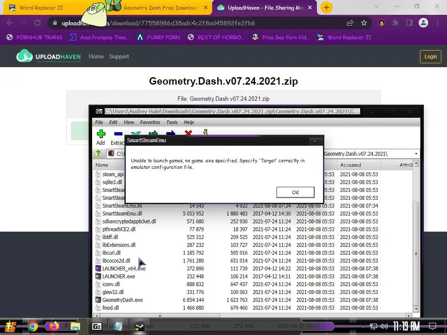
Task: Open the Edit menu in 7-Zip
Action: [113, 122]
